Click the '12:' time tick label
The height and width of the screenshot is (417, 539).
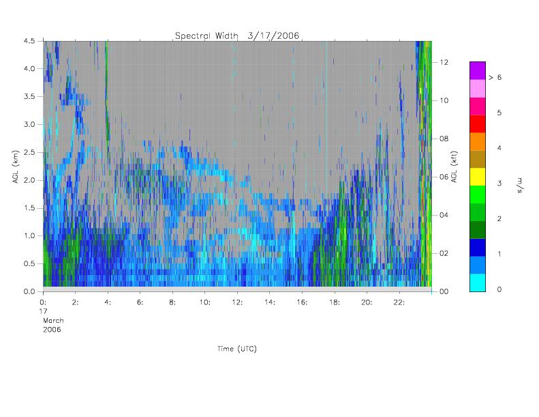click(237, 302)
